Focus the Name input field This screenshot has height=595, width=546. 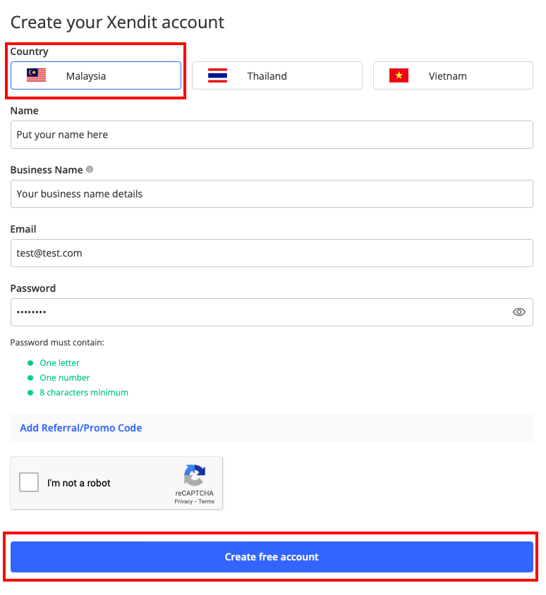tap(272, 135)
